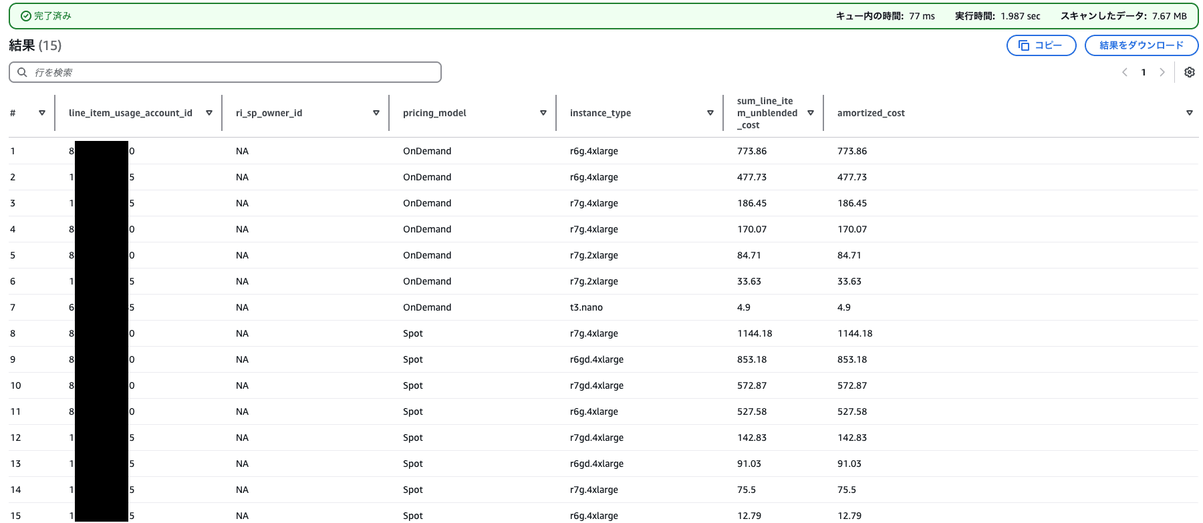The height and width of the screenshot is (523, 1203).
Task: Sort by sum_line_item_unblended_cost column arrow
Action: coord(811,113)
